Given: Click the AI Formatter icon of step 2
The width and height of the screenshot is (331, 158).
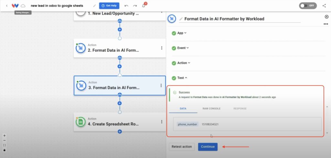Looking at the screenshot, I should click(80, 48).
